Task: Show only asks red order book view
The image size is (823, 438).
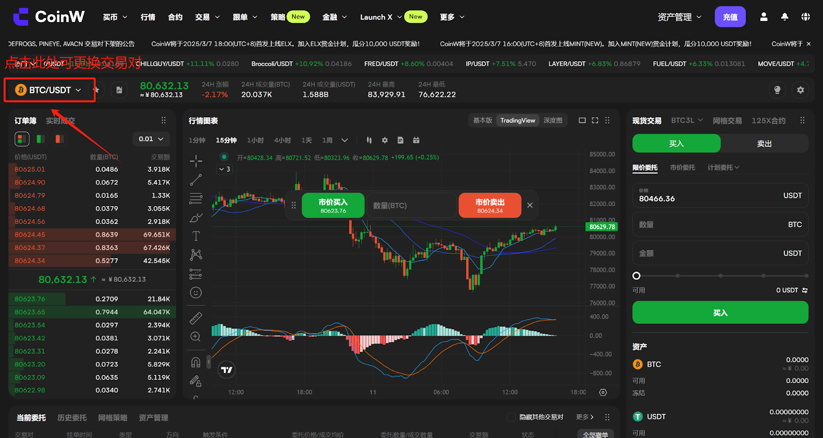Action: click(x=60, y=139)
